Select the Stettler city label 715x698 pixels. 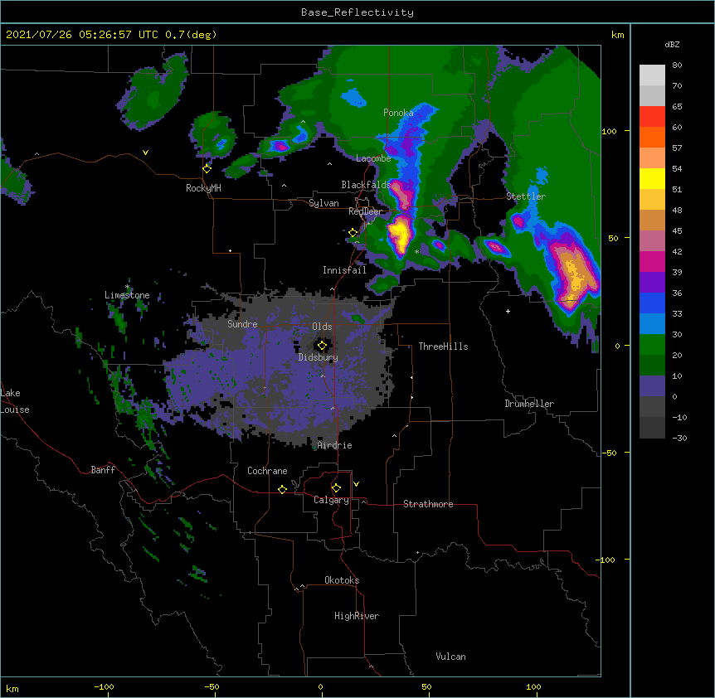pyautogui.click(x=526, y=196)
